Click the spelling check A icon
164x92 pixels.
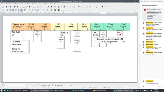click(48, 7)
